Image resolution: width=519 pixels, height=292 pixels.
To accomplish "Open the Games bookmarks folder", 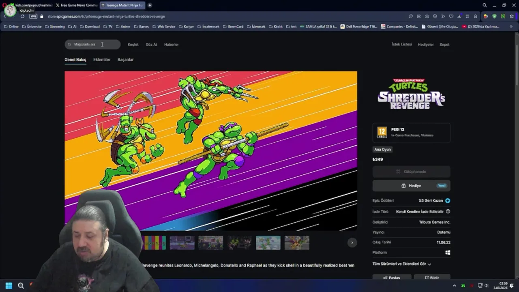I will [x=141, y=26].
